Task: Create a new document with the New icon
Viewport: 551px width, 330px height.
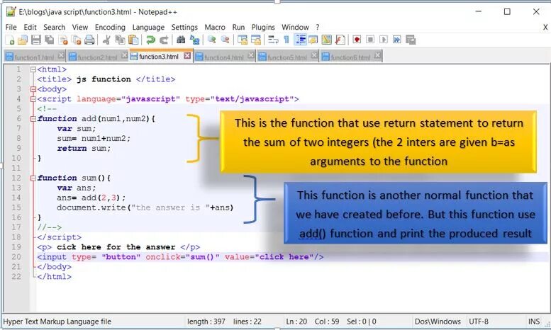Action: pos(10,40)
